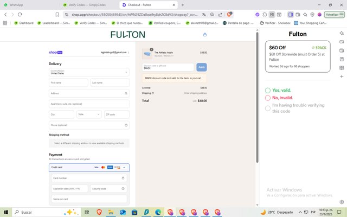This screenshot has height=217, width=347.
Task: Show hidden system tray icons
Action: point(300,212)
